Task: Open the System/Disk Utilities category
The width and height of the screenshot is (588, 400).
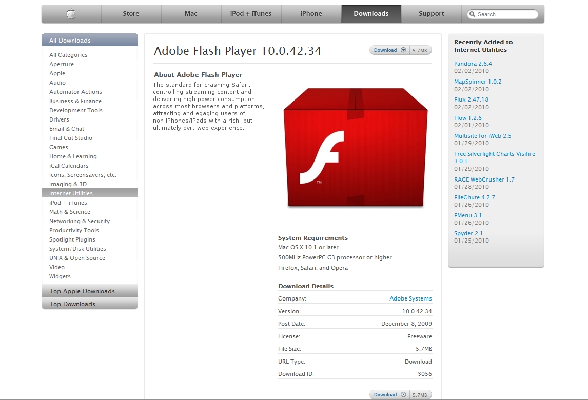Action: click(77, 249)
